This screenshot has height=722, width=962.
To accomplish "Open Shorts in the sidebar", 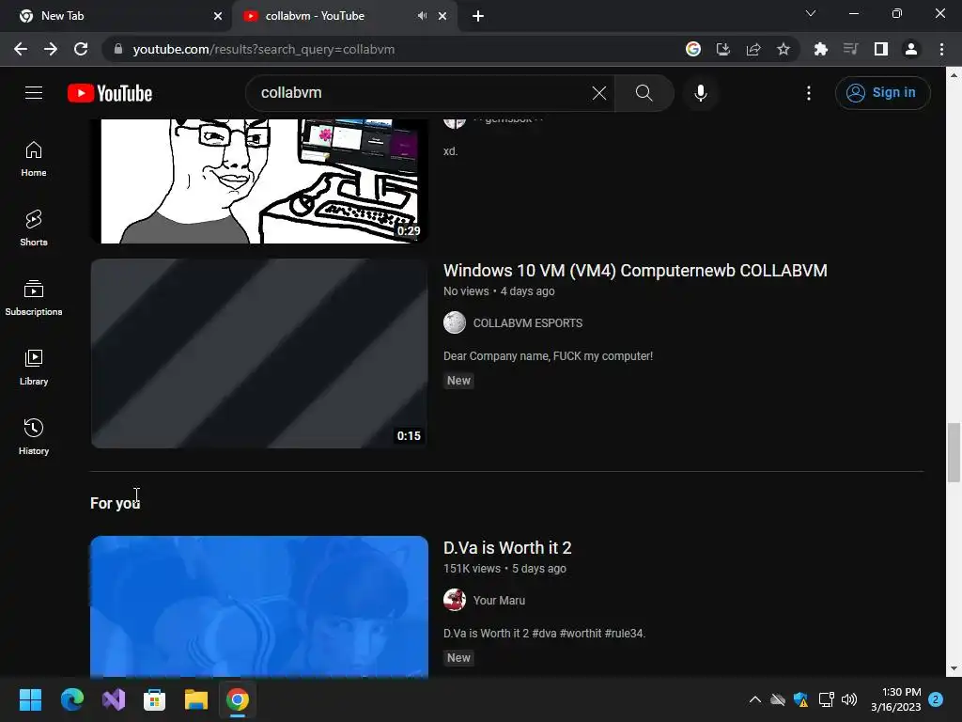I will (x=34, y=228).
